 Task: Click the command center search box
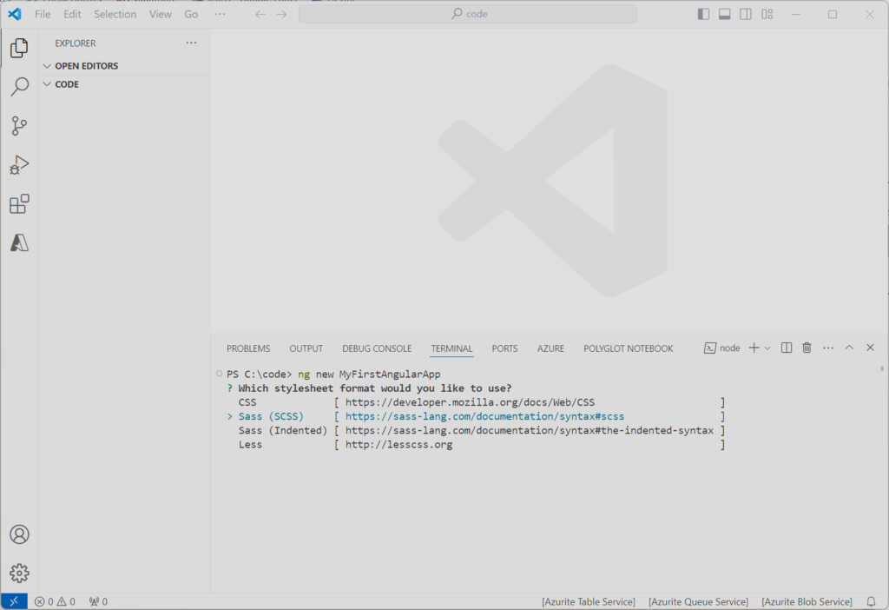468,14
